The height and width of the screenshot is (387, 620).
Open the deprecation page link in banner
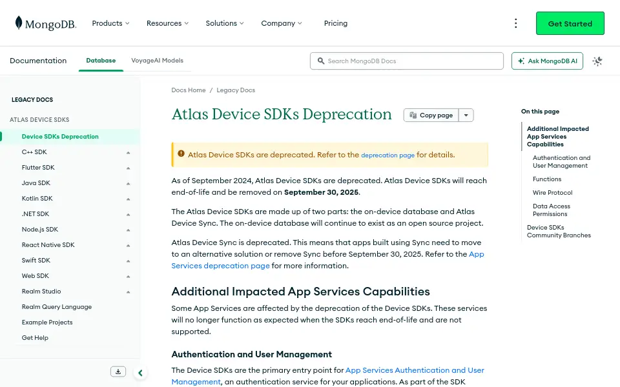click(x=388, y=155)
